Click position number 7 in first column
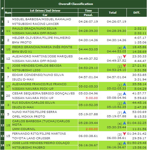This screenshot has height=150, width=147. click(2, 77)
